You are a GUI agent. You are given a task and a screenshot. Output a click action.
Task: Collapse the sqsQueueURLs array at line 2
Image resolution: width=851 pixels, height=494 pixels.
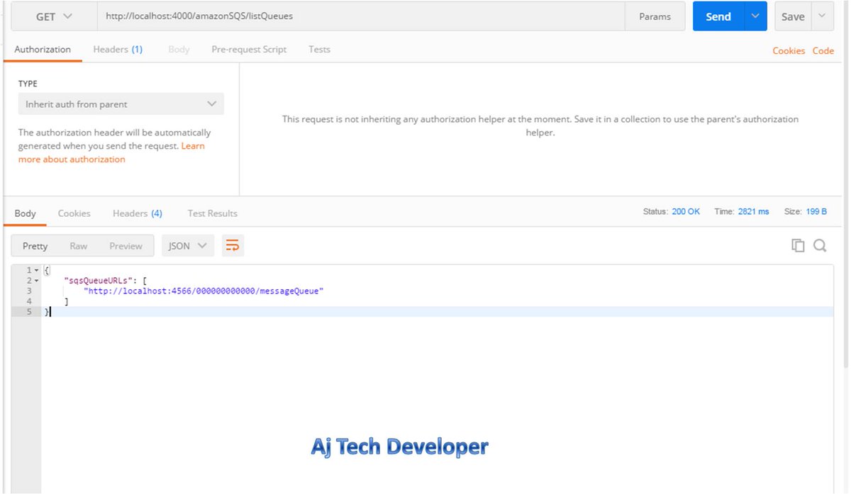point(36,281)
